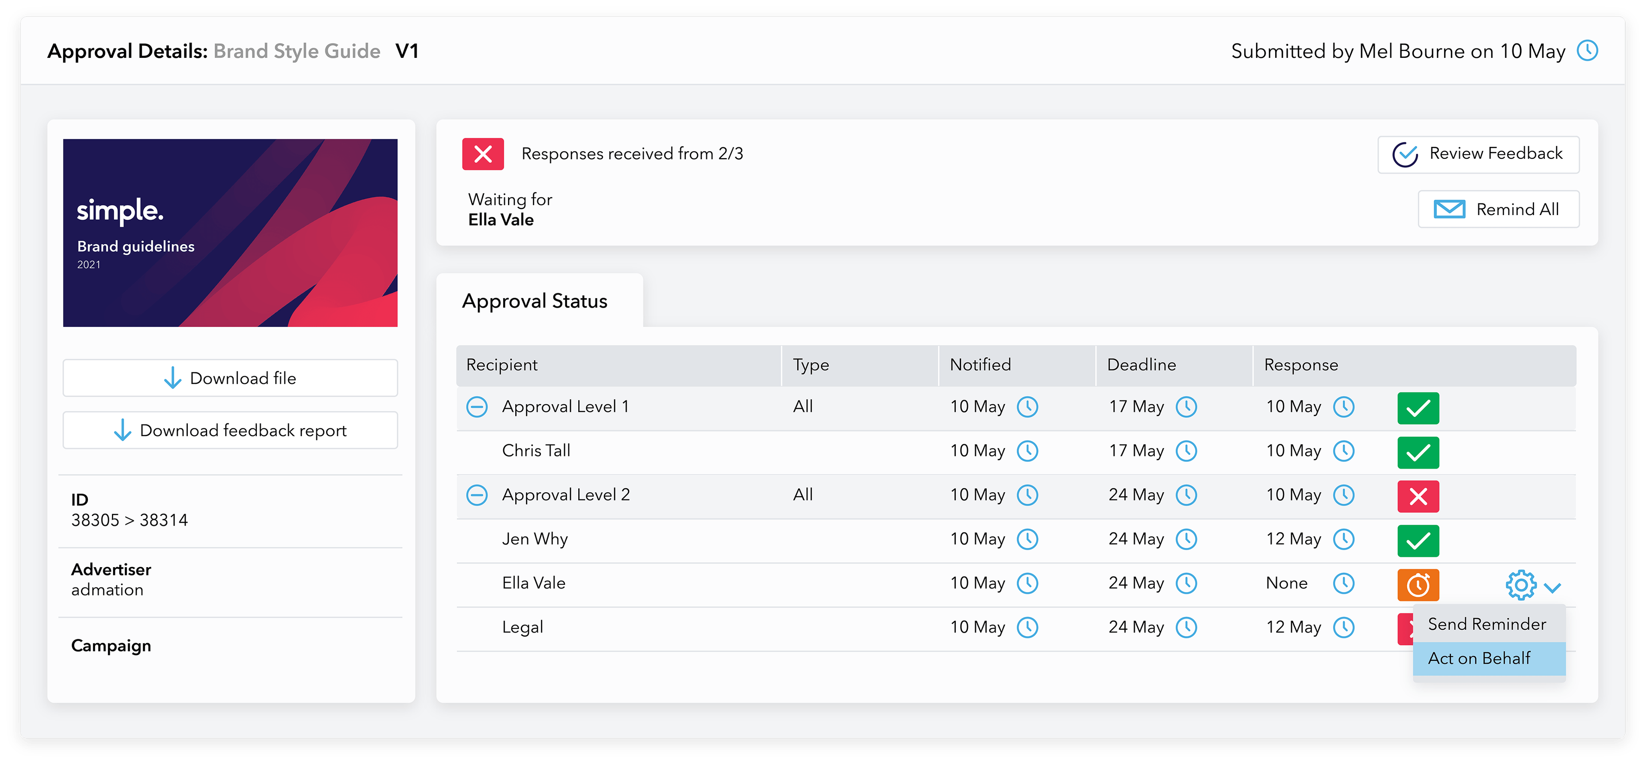Choose Act on Behalf from the menu
The image size is (1646, 763).
[x=1489, y=658]
